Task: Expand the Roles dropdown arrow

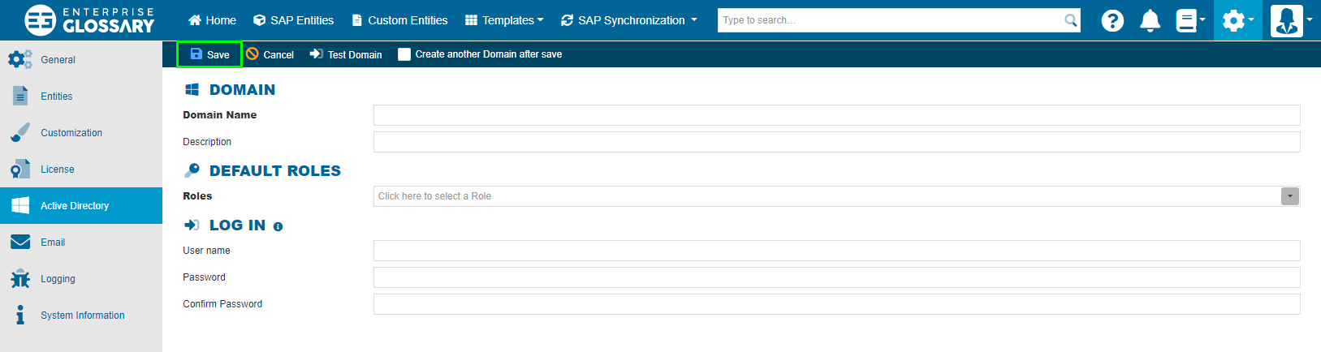Action: tap(1289, 196)
